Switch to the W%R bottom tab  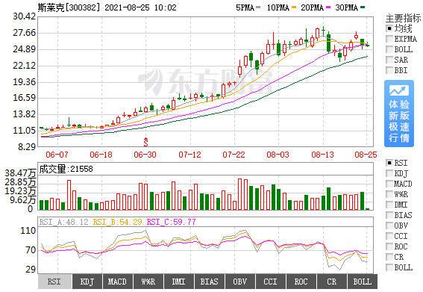148,282
